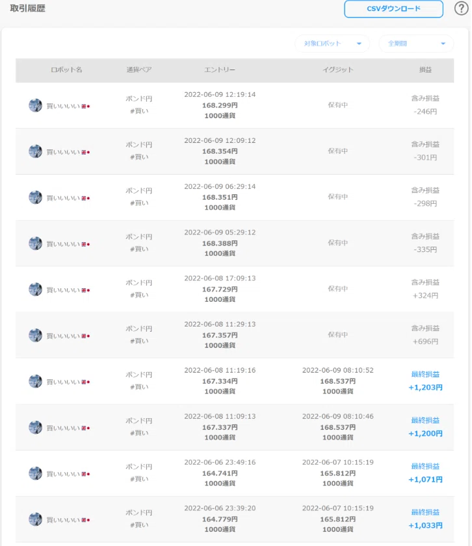Click robot avatar for 12:09:12 entry

(35, 151)
